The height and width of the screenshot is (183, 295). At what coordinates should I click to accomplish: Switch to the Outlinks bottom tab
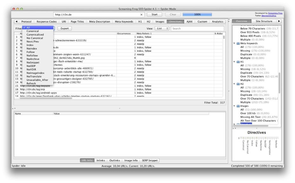click(115, 160)
